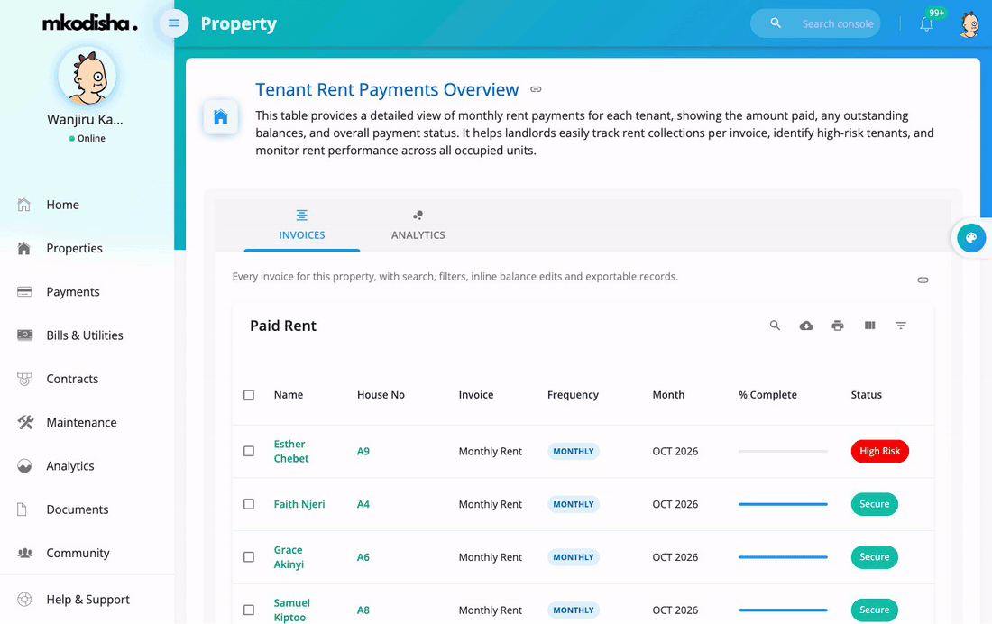Open tenant Esther Chebet link
Screen dimensions: 992x624
tap(291, 451)
